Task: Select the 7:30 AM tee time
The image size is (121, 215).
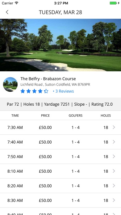Action: [x=15, y=128]
